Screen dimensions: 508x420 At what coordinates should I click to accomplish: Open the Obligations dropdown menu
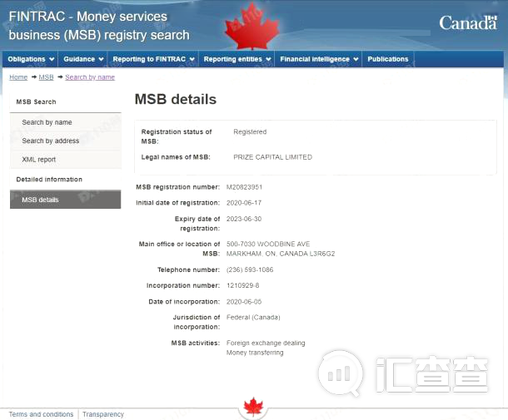tap(31, 59)
